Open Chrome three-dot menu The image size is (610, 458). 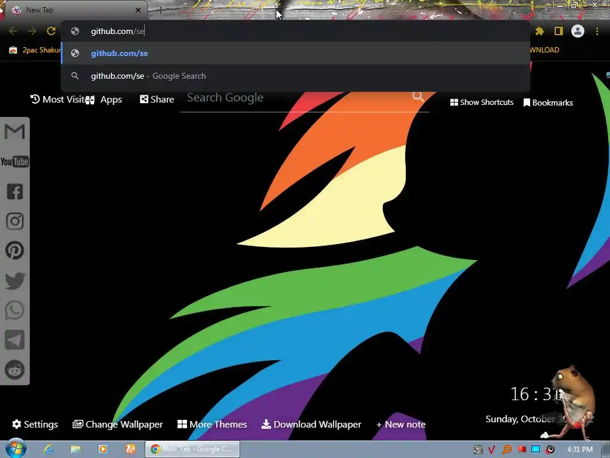pos(597,31)
